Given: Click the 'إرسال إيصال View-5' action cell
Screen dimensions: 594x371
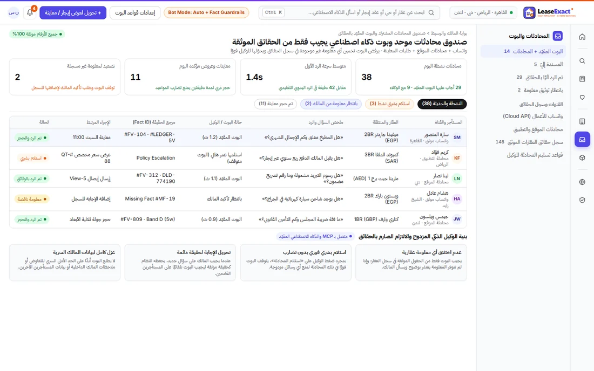Looking at the screenshot, I should [90, 178].
